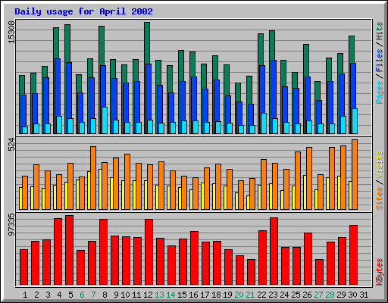Click the orange sites bar for day 26
Viewport: 388px width, 303px height.
tap(309, 178)
